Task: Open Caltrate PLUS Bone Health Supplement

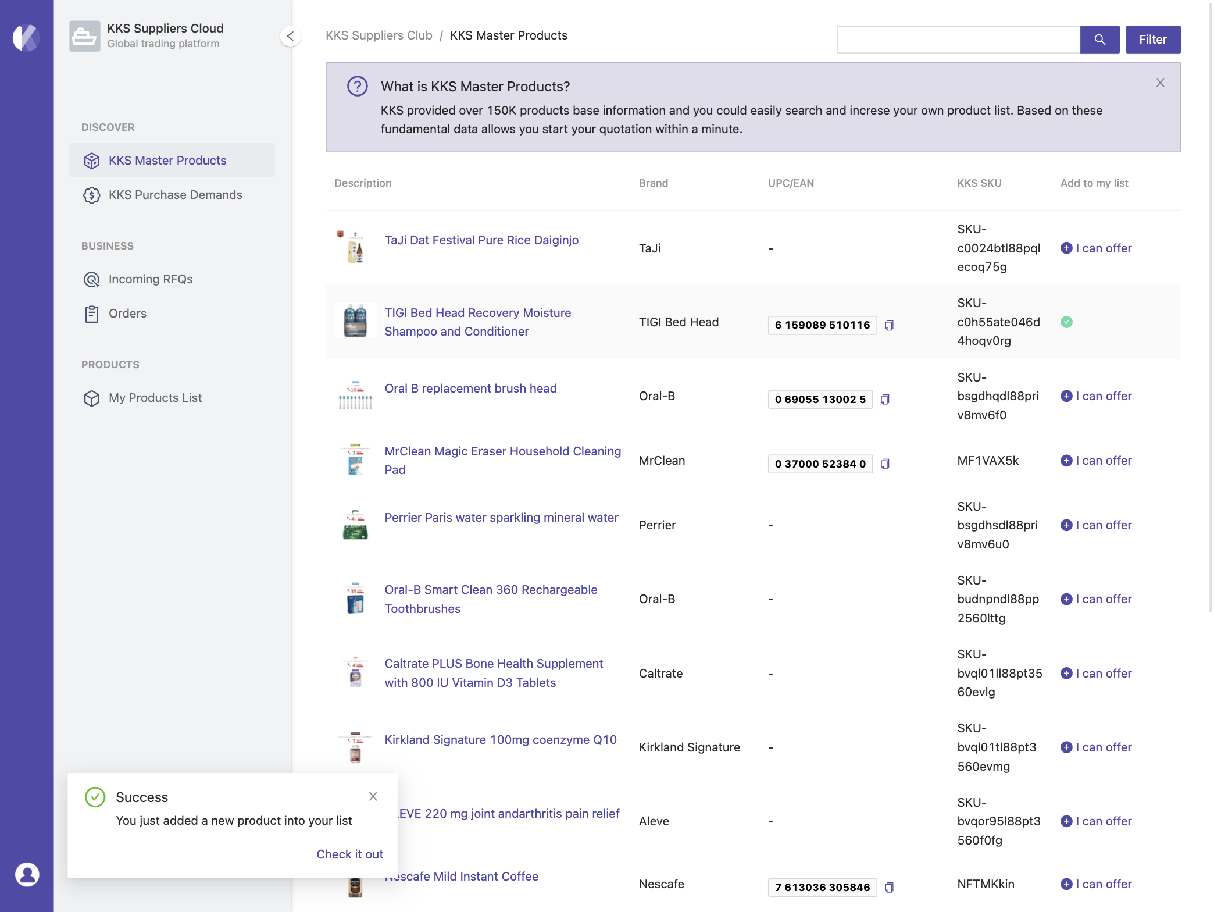Action: [x=494, y=673]
